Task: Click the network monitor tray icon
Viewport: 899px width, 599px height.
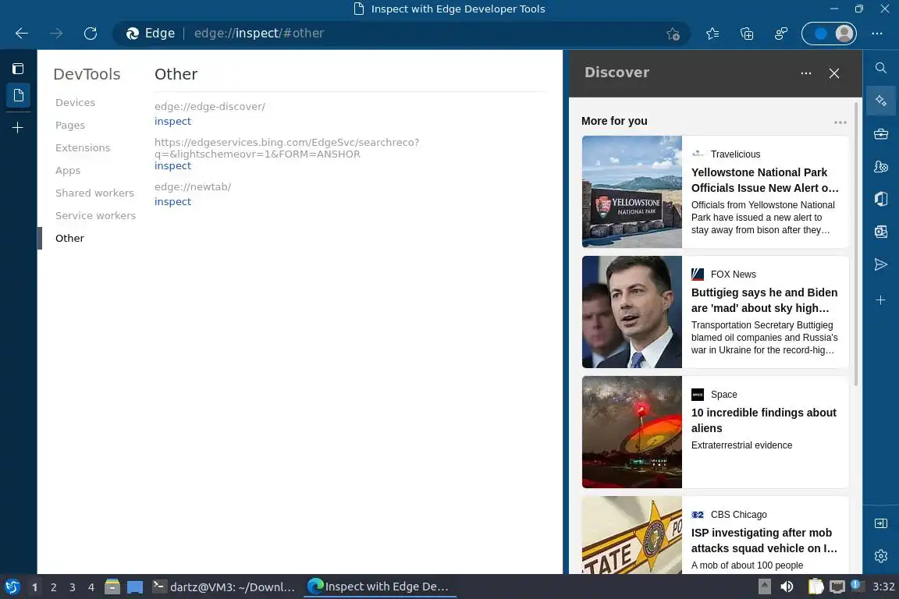Action: click(837, 587)
